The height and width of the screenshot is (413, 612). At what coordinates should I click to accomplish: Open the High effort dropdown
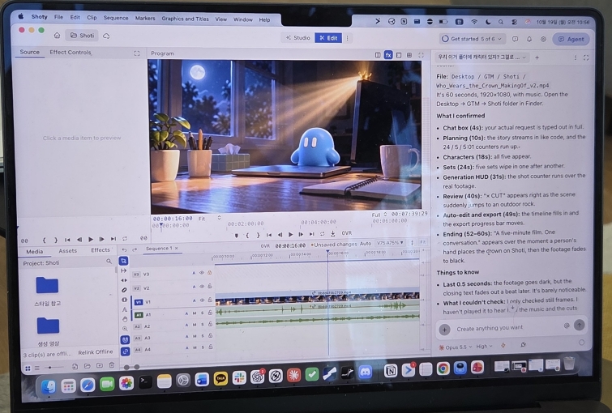click(485, 347)
